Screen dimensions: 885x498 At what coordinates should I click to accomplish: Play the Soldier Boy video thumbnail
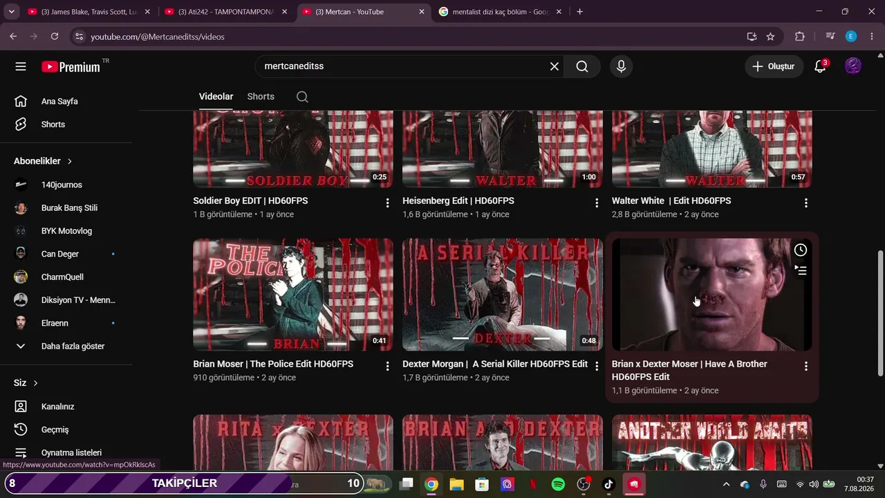[x=293, y=149]
